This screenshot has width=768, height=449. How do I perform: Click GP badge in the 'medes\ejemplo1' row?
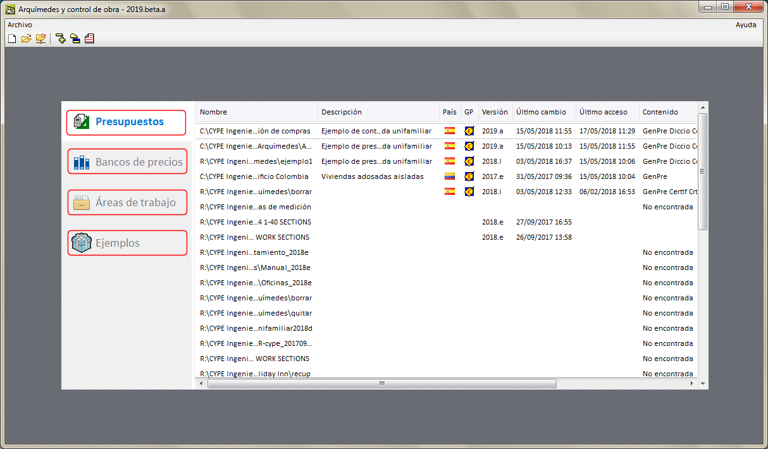click(469, 161)
